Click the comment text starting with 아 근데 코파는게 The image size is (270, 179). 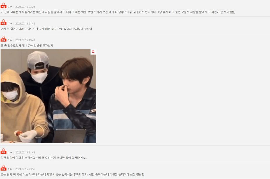118,12
